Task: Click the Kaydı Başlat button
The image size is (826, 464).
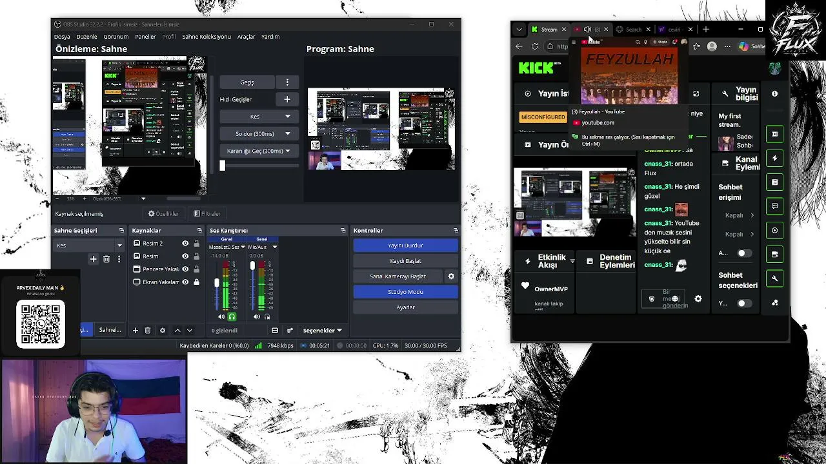Action: click(x=405, y=261)
